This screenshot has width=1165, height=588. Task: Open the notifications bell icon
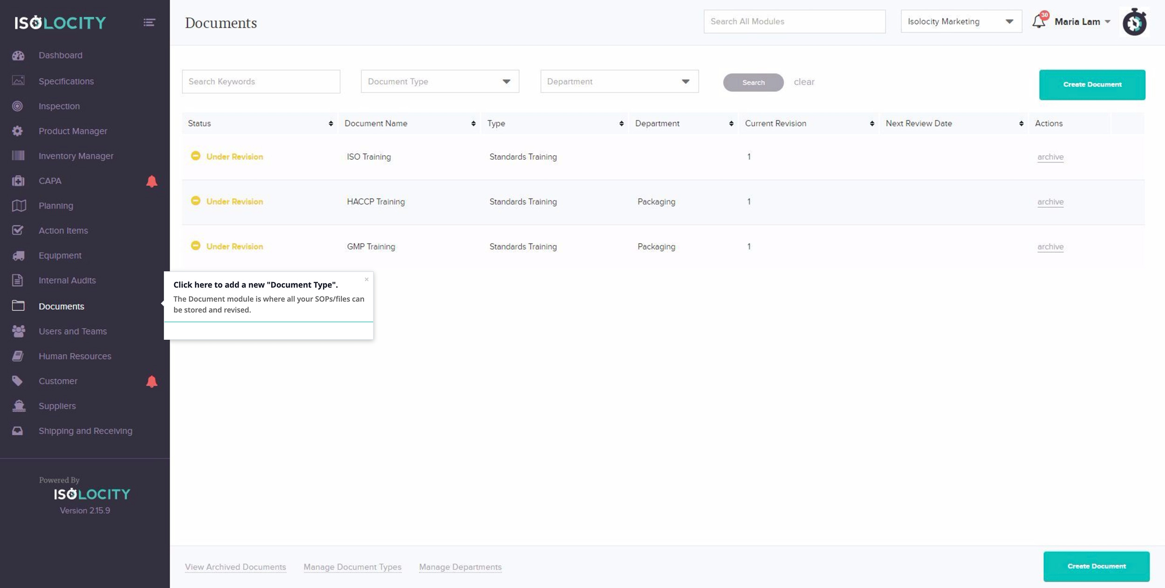click(x=1038, y=21)
